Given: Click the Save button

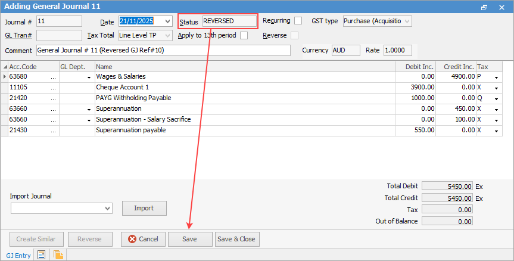Looking at the screenshot, I should (190, 239).
